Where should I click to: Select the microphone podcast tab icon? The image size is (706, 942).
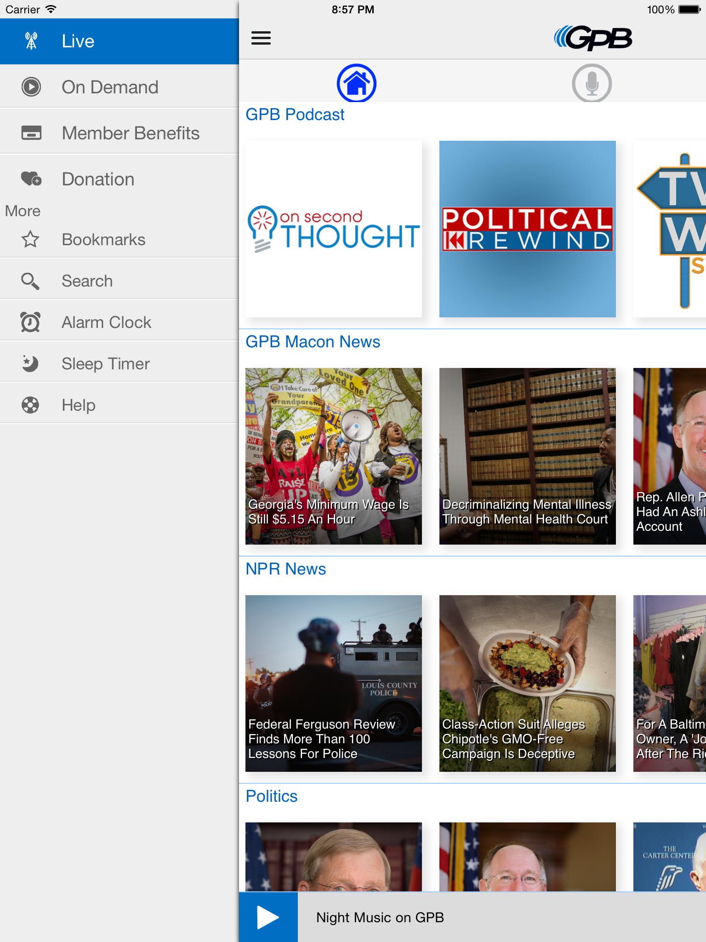click(x=592, y=83)
